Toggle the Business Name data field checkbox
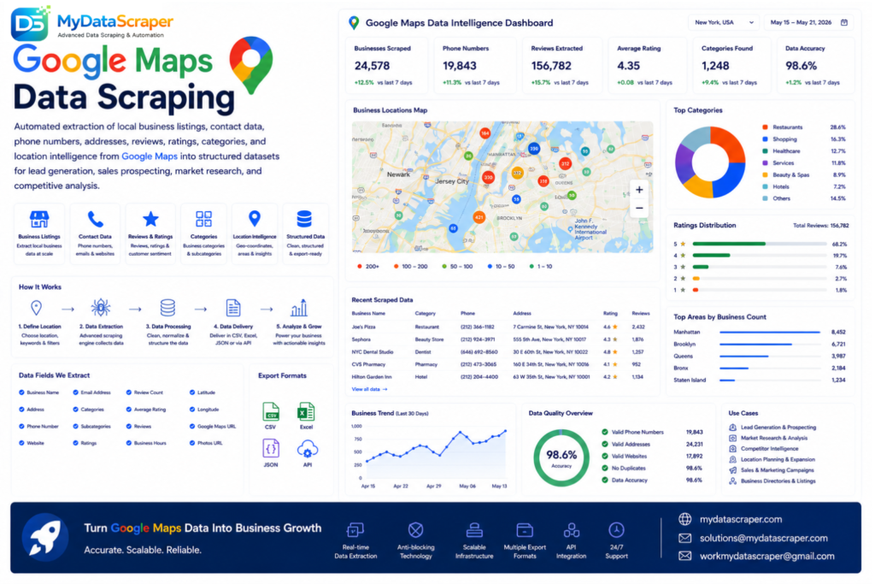The height and width of the screenshot is (584, 875). (21, 392)
